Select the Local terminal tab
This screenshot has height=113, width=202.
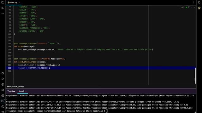[21, 91]
